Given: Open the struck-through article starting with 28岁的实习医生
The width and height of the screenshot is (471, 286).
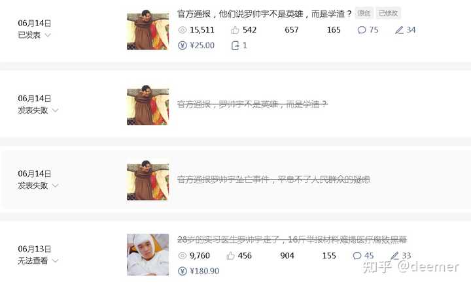Looking at the screenshot, I should click(x=292, y=240).
